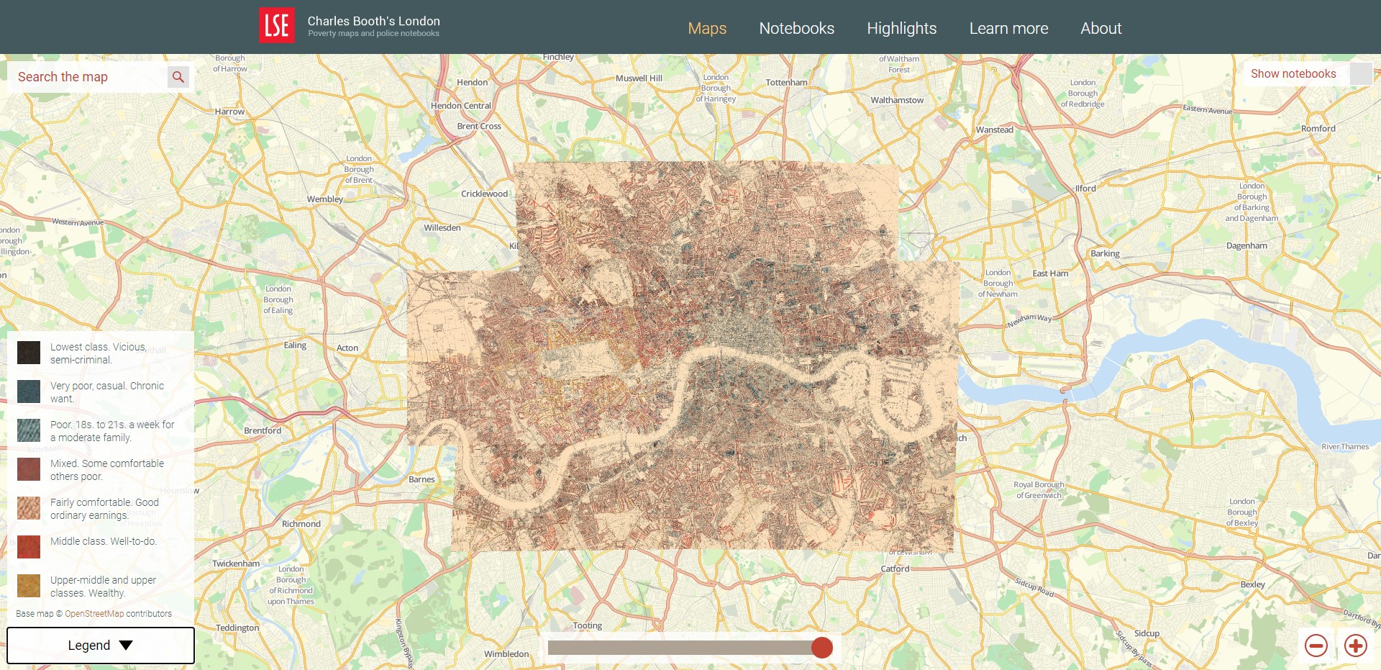The height and width of the screenshot is (670, 1381).
Task: Click the Upper-middle wealthy gold swatch
Action: coord(29,586)
